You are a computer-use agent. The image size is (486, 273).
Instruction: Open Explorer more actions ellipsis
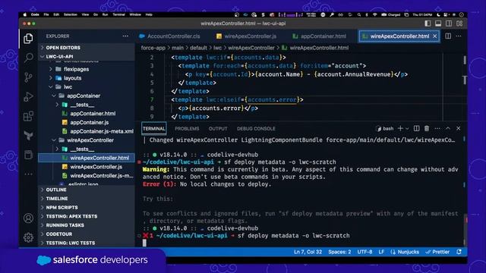[125, 36]
